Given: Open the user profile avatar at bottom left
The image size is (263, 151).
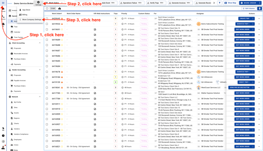Looking at the screenshot, I should pyautogui.click(x=3, y=147).
